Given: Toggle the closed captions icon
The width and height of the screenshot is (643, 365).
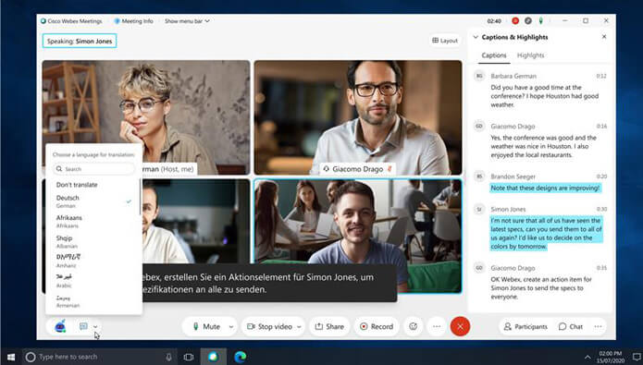Looking at the screenshot, I should 83,326.
